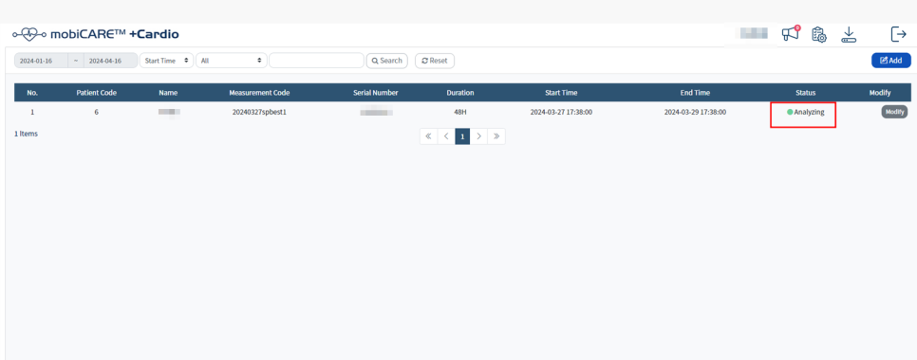Screen dimensions: 917x360
Task: Click measurement code 20240327spbest1
Action: 259,112
